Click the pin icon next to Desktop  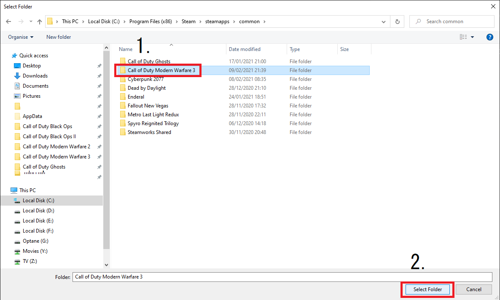pos(99,66)
